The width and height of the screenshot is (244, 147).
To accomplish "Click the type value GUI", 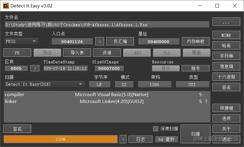I will click(193, 84).
